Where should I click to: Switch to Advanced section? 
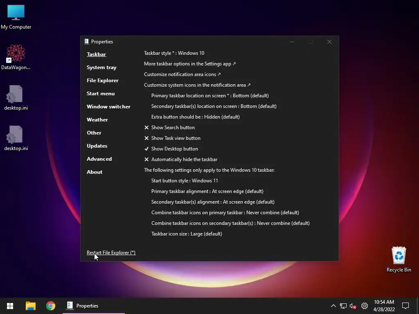click(x=99, y=159)
